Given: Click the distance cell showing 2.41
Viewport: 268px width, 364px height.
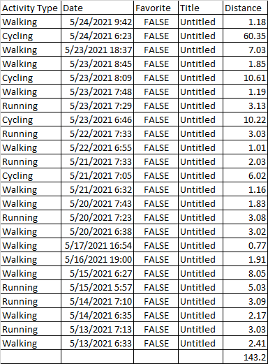Looking at the screenshot, I should 245,343.
